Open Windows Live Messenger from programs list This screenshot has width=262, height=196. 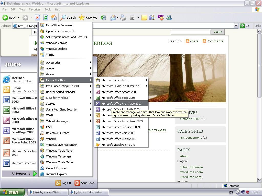(66, 145)
